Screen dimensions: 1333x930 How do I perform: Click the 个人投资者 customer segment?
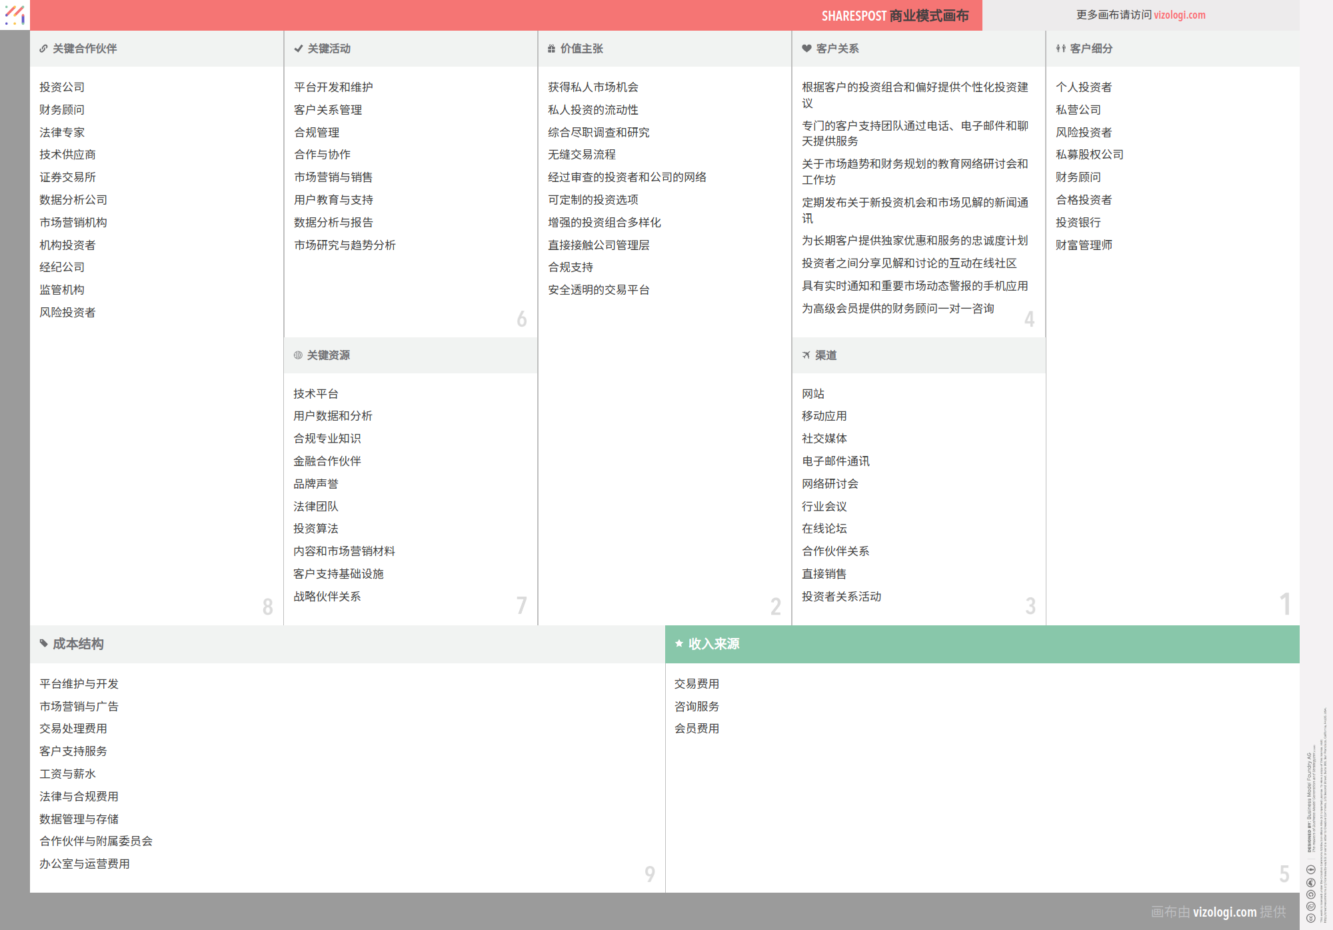1083,87
